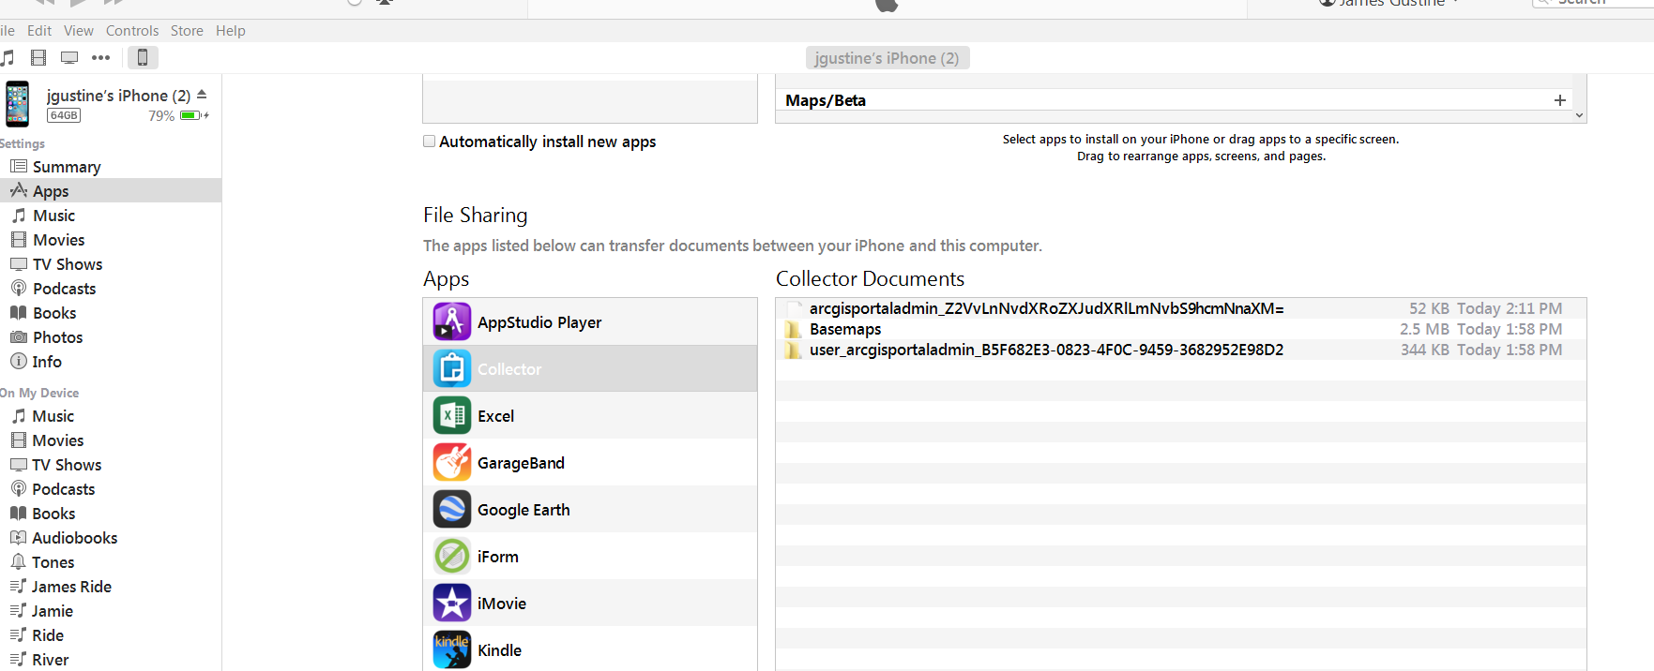Viewport: 1654px width, 671px height.
Task: Select Collector app in File Sharing
Action: 590,369
